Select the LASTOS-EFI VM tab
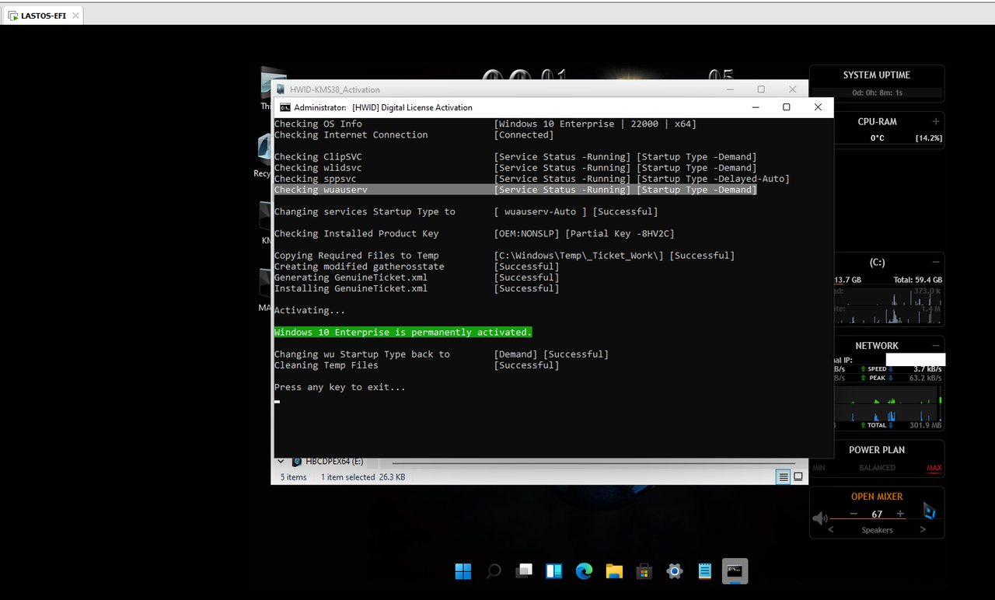 click(43, 15)
